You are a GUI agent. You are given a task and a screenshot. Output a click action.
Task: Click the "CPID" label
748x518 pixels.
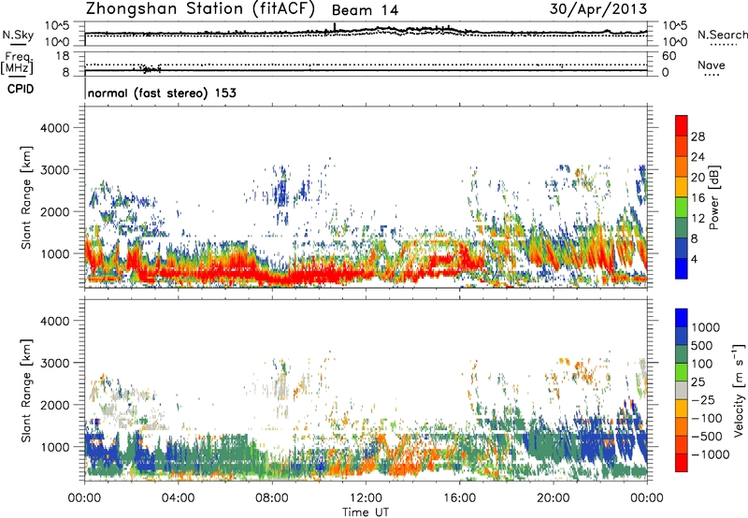21,89
